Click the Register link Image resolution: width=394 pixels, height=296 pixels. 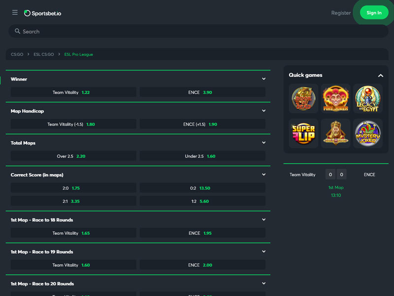[x=341, y=13]
